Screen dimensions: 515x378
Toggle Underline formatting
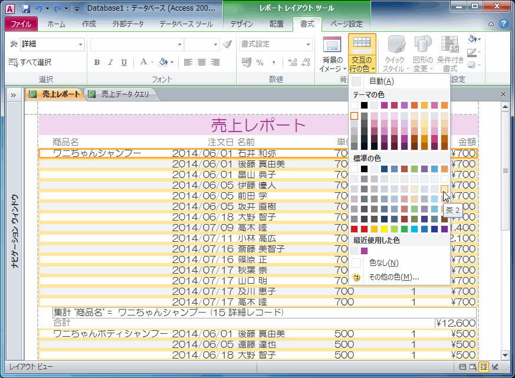(124, 63)
